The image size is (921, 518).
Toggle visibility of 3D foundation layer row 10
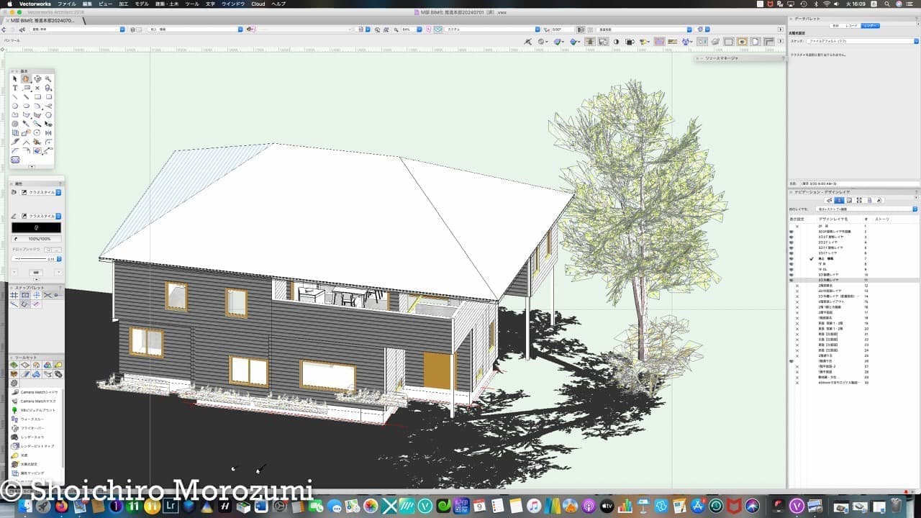point(791,275)
